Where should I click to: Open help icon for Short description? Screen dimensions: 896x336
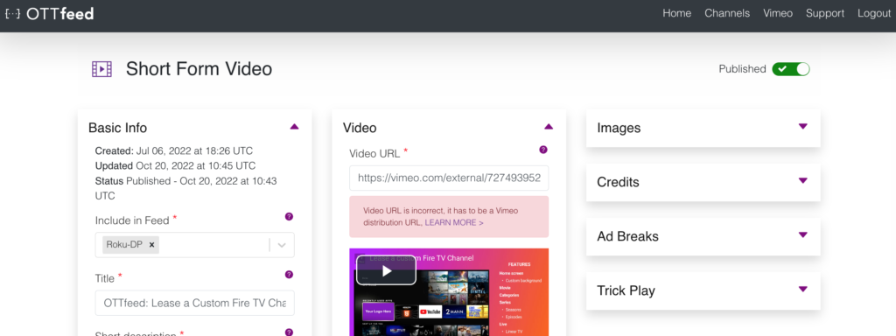point(289,332)
